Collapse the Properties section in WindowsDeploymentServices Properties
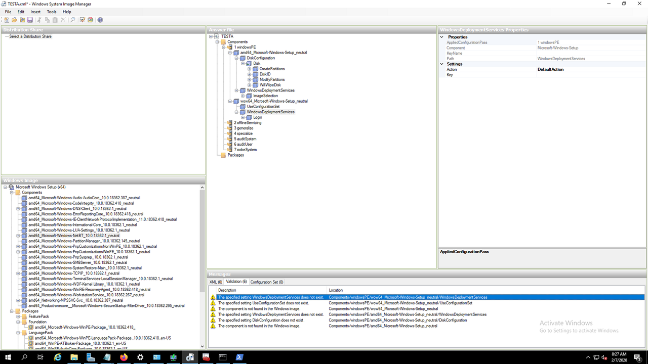648x364 pixels. click(x=441, y=37)
